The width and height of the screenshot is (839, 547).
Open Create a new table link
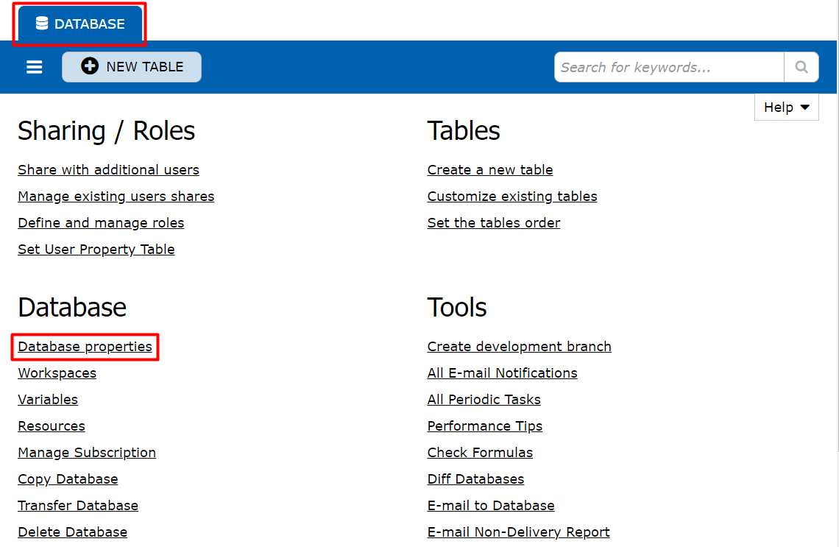click(x=490, y=169)
